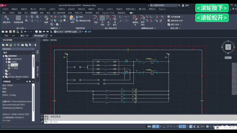Select the 源箭头 source arrow tool
This screenshot has width=237, height=133.
[115, 20]
